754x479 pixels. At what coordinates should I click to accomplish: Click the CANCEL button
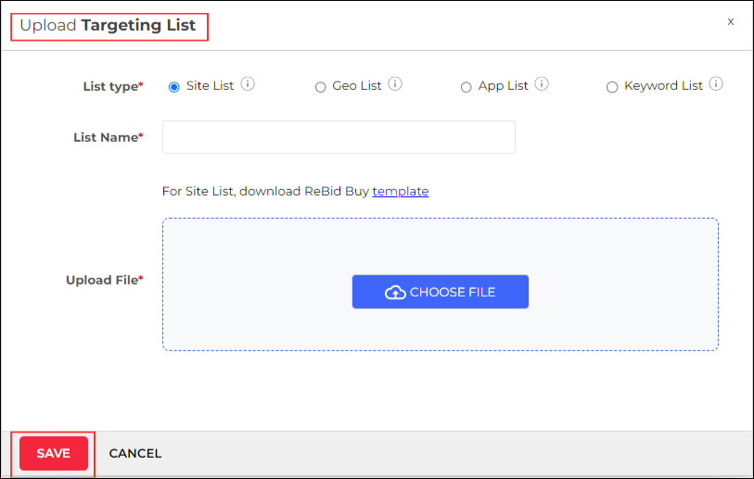click(x=135, y=454)
